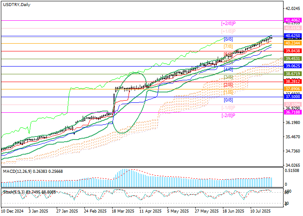This screenshot has width=303, height=216.
Task: Click the 42.0245 price axis value
Action: coord(293,9)
